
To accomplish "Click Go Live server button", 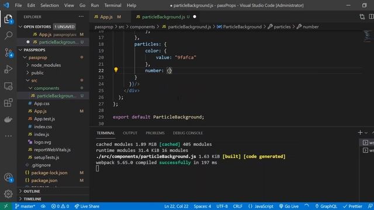I will (289, 206).
